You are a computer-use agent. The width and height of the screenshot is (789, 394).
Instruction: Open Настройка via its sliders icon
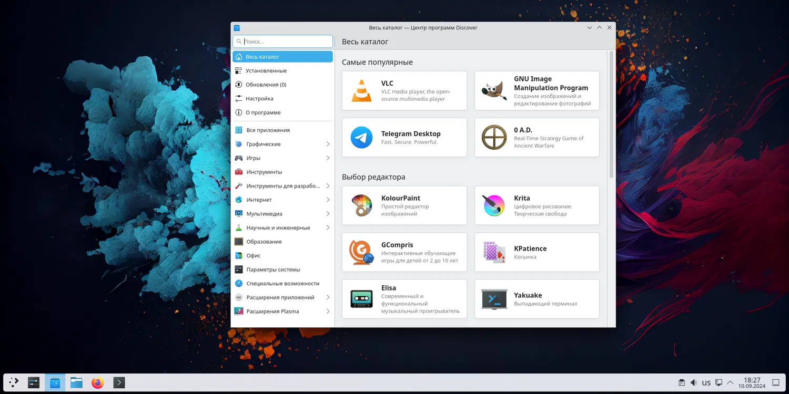(x=239, y=99)
